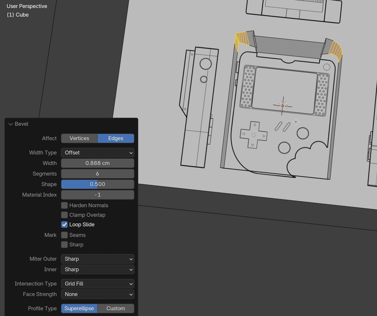Enable the Mark Sharp checkbox
377x316 pixels.
tap(65, 245)
